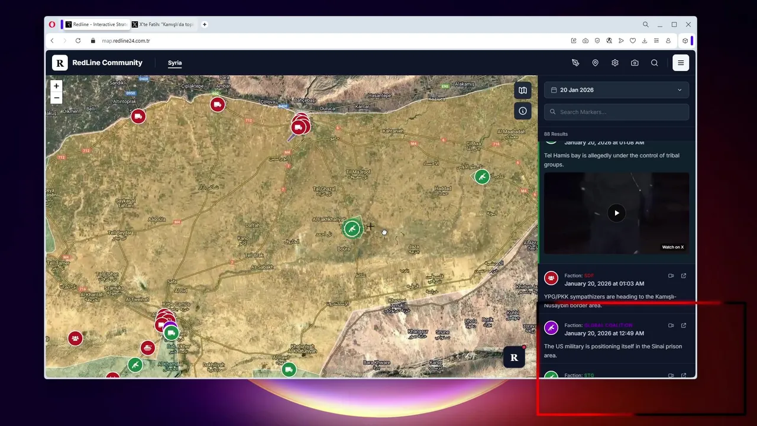Click the send/flow arrow icon in address bar
Image resolution: width=757 pixels, height=426 pixels.
click(x=620, y=41)
